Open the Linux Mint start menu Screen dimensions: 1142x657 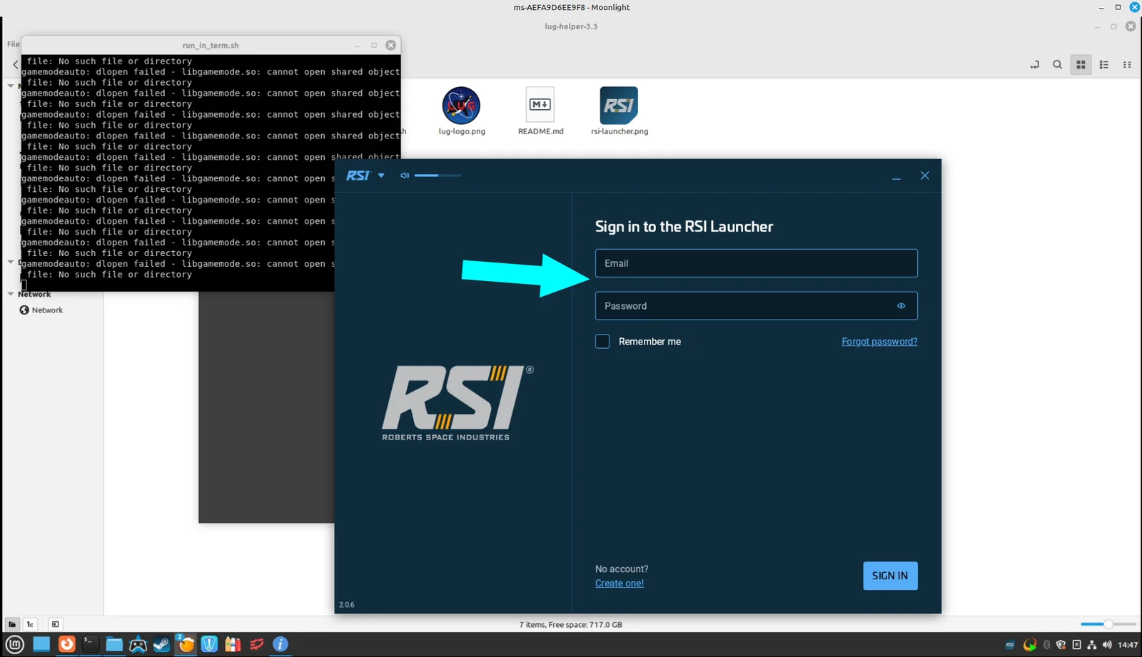coord(15,644)
